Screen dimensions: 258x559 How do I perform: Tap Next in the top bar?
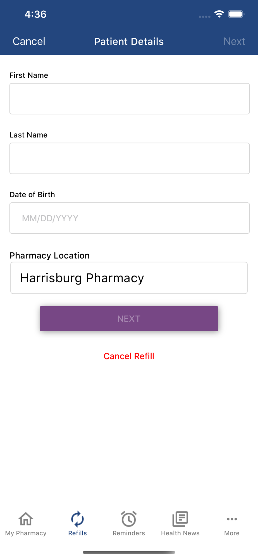pyautogui.click(x=234, y=41)
